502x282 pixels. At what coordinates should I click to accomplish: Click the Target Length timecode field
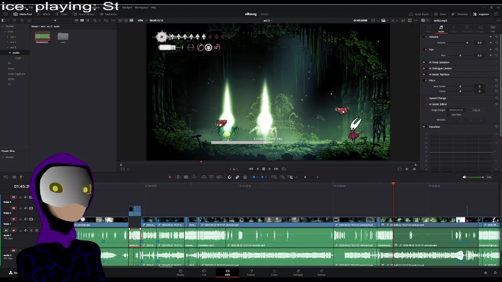pos(456,110)
